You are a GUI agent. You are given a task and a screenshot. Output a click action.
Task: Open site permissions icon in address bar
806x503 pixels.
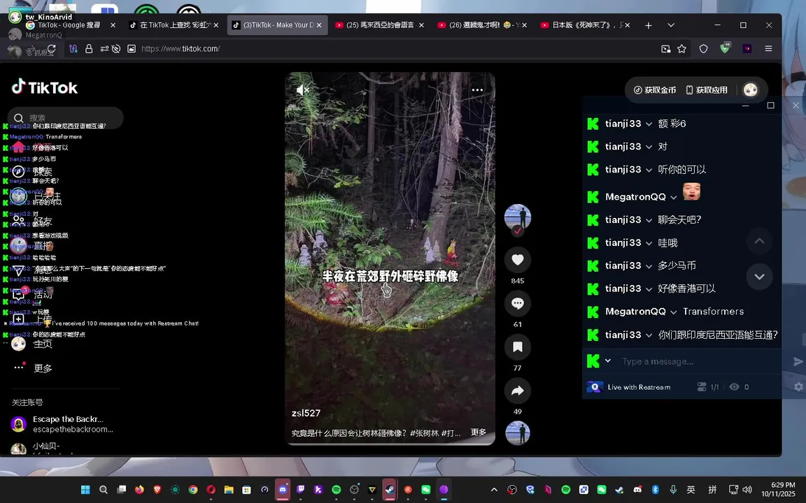(x=104, y=49)
